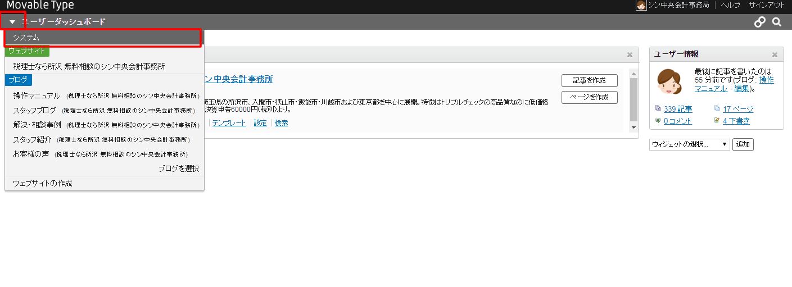The height and width of the screenshot is (287, 792).
Task: Open search with magnifier icon
Action: [777, 22]
